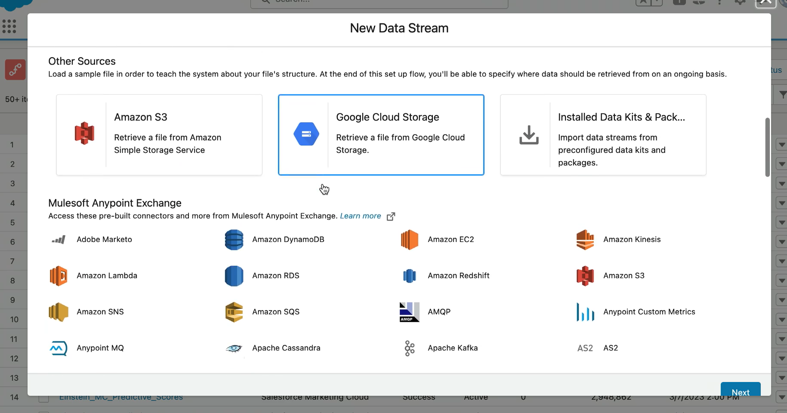This screenshot has width=787, height=413.
Task: Click the Adobe Marketo label
Action: (104, 239)
